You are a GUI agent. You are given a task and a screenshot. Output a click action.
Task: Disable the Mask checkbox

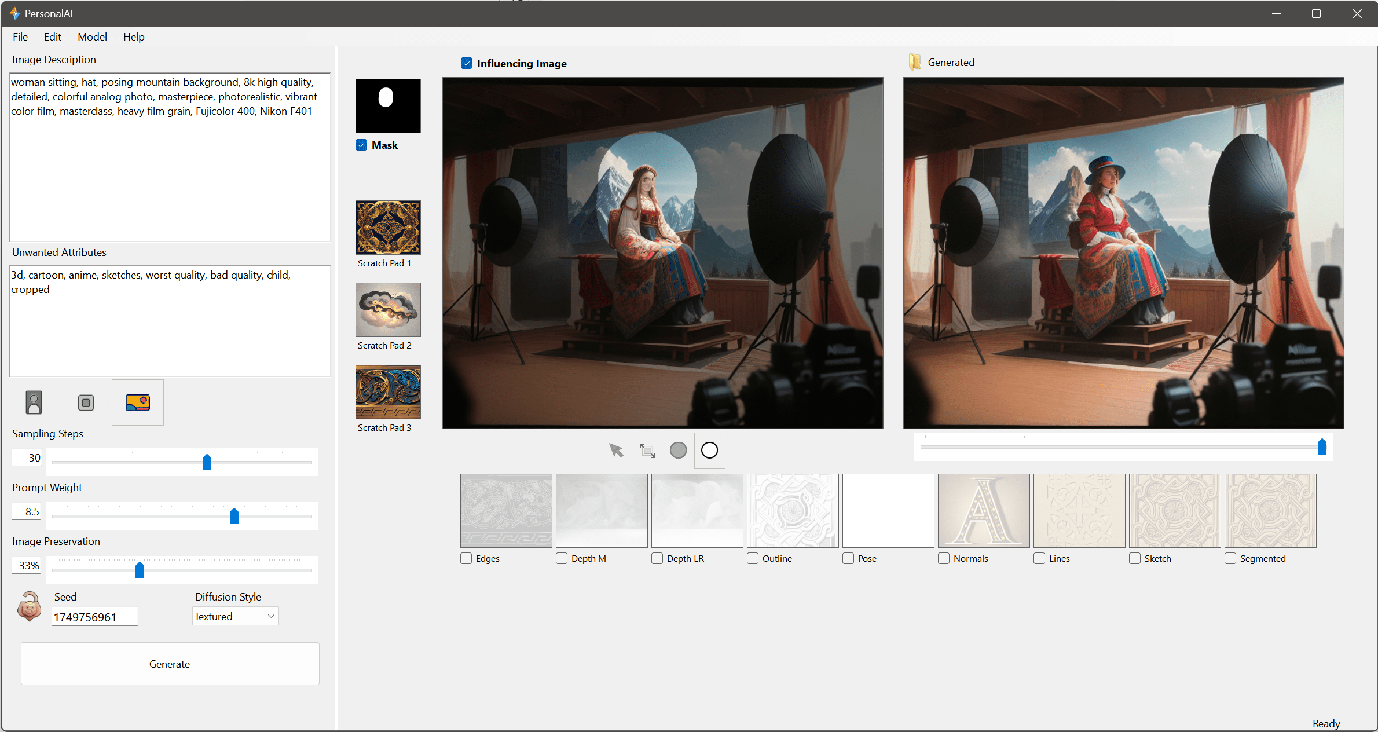click(x=361, y=145)
